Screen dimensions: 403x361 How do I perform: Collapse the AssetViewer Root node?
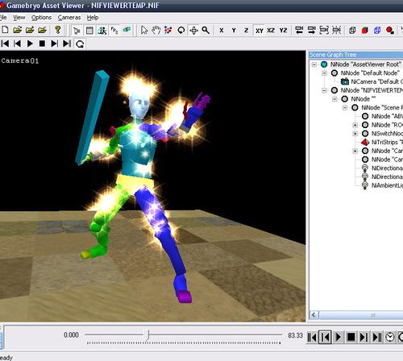tap(314, 64)
